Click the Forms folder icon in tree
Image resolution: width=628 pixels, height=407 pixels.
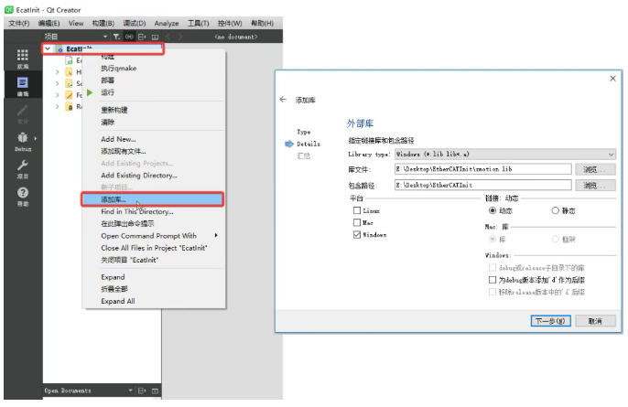point(69,95)
